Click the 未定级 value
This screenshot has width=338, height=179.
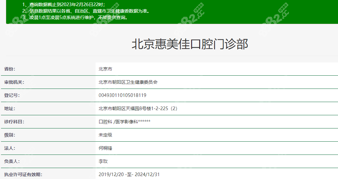pos(106,135)
